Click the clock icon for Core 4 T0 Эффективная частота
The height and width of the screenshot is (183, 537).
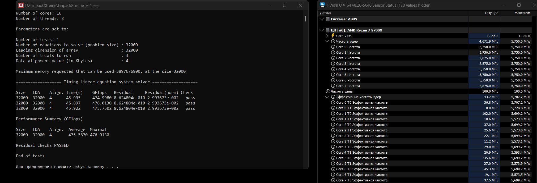tap(333, 147)
